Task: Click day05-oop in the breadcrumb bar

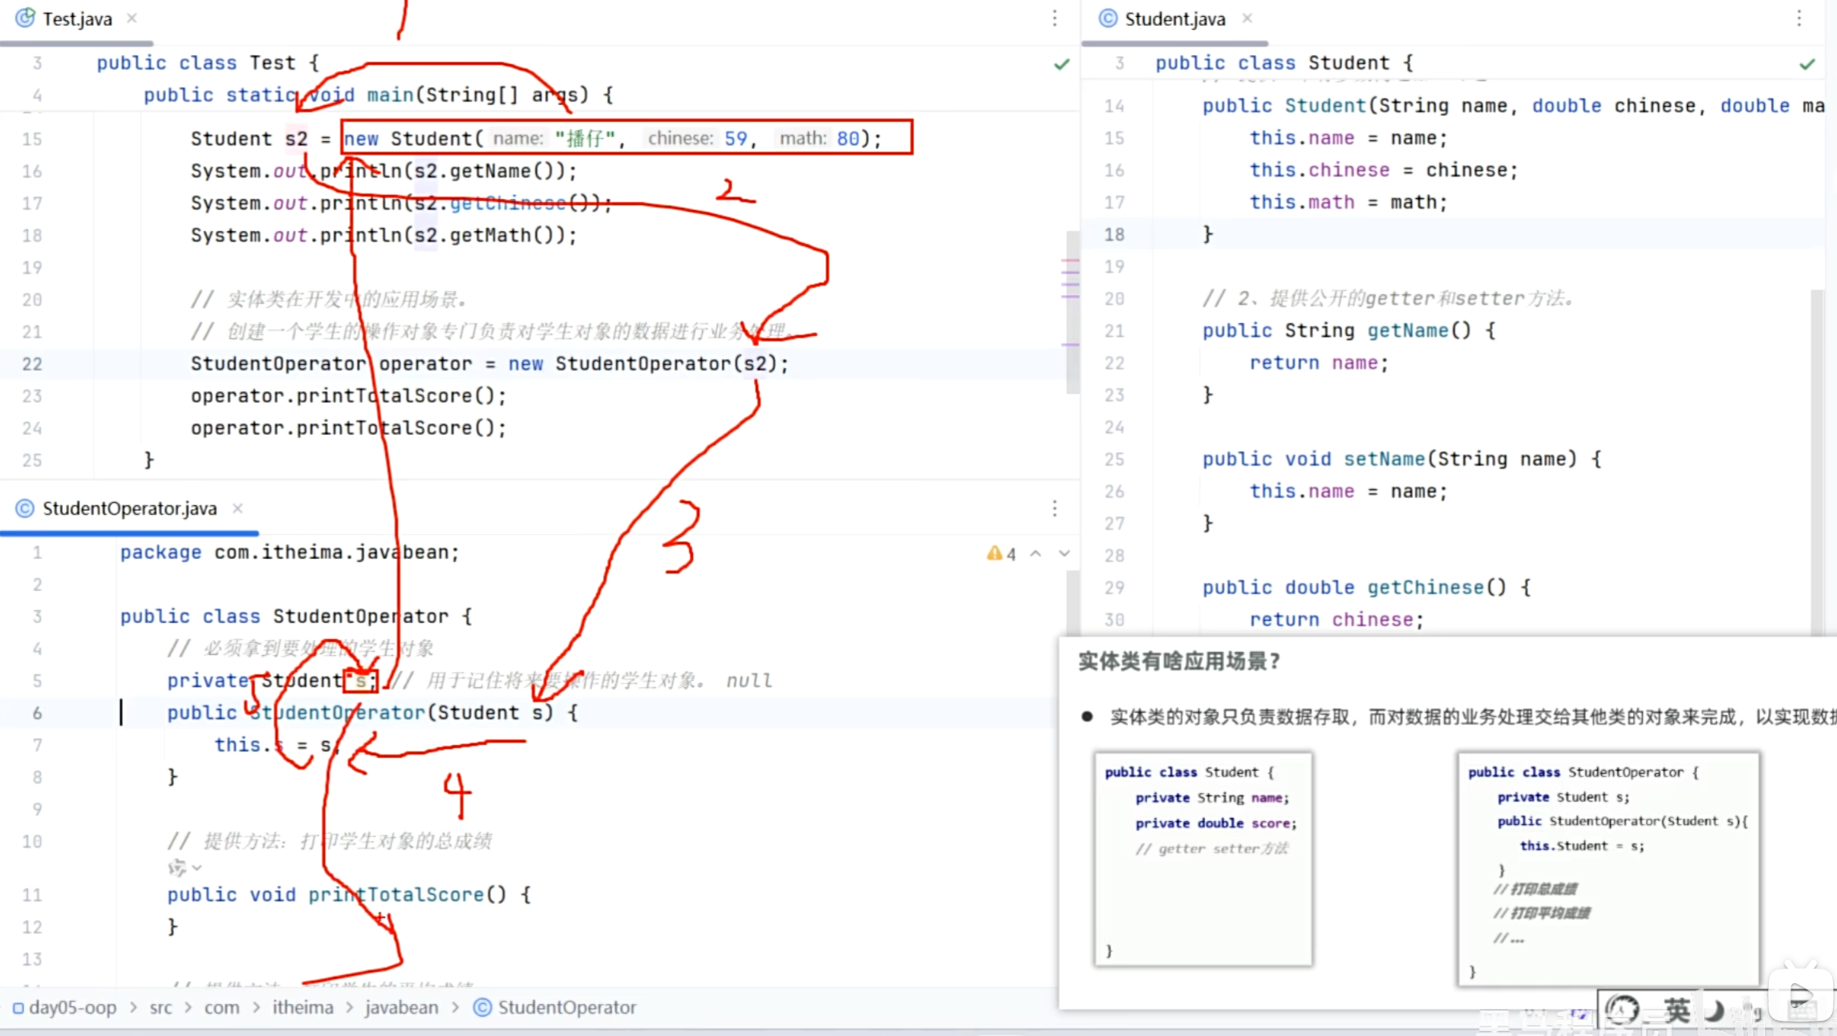Action: point(72,1007)
